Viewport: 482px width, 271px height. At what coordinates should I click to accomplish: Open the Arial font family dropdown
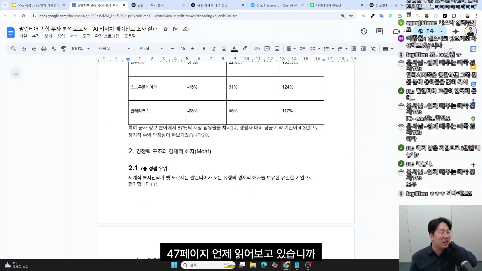pyautogui.click(x=151, y=48)
